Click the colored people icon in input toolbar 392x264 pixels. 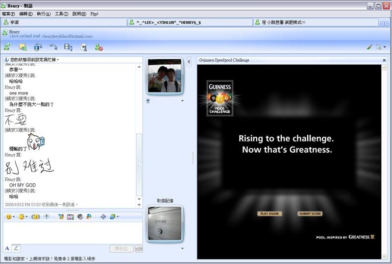click(89, 216)
